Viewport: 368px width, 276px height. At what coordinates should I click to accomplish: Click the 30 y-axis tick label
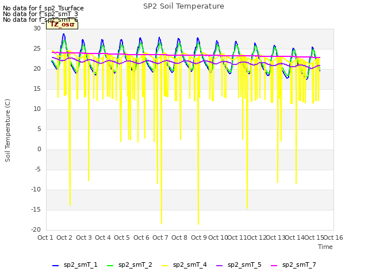coord(37,28)
